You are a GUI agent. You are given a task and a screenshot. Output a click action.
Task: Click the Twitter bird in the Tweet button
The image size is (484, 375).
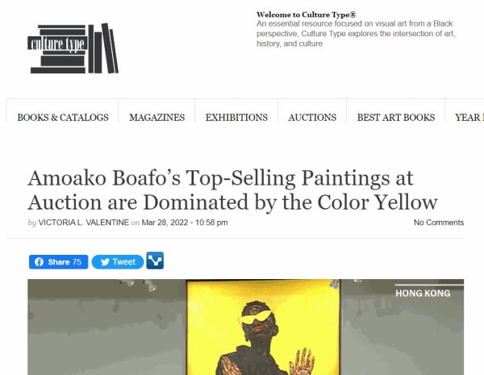(x=102, y=262)
